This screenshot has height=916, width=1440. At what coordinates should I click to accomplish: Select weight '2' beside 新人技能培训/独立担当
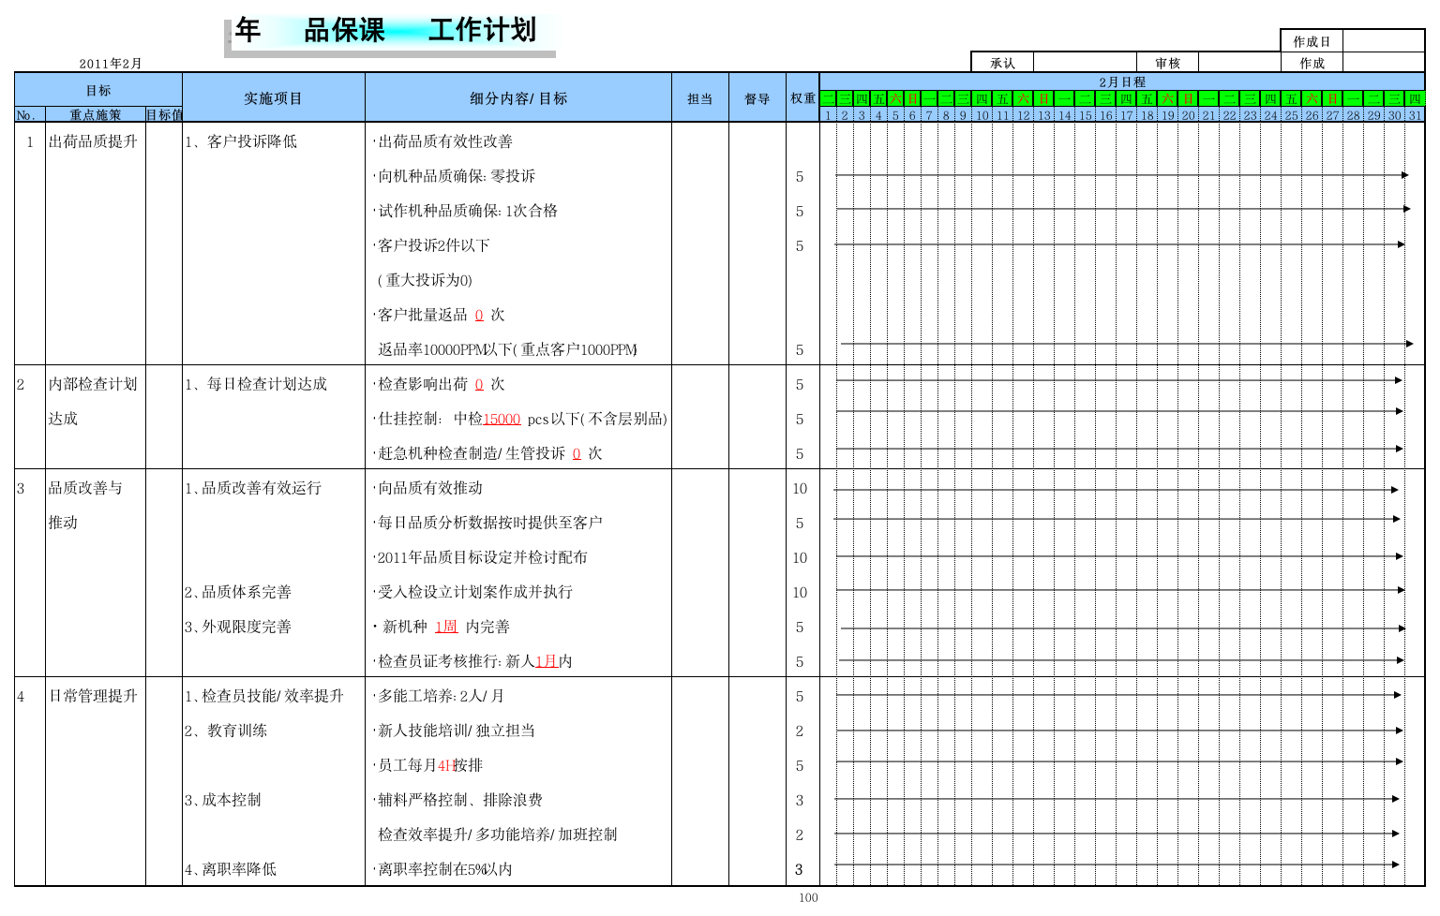pos(800,731)
